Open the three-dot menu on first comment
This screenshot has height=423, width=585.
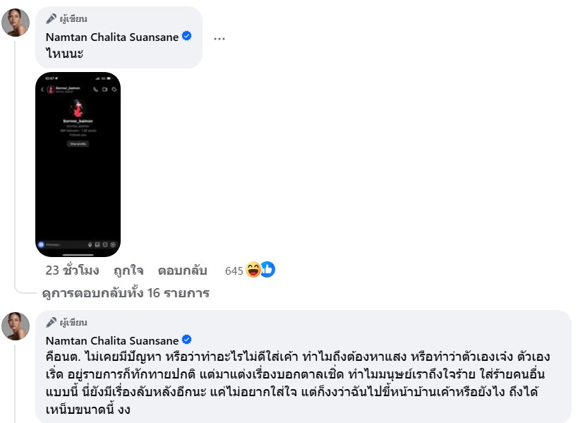[219, 38]
